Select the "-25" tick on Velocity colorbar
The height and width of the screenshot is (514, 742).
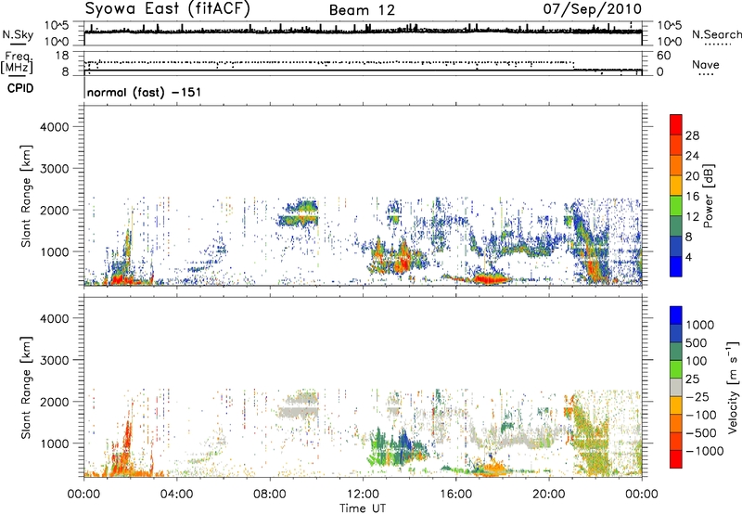click(x=697, y=396)
